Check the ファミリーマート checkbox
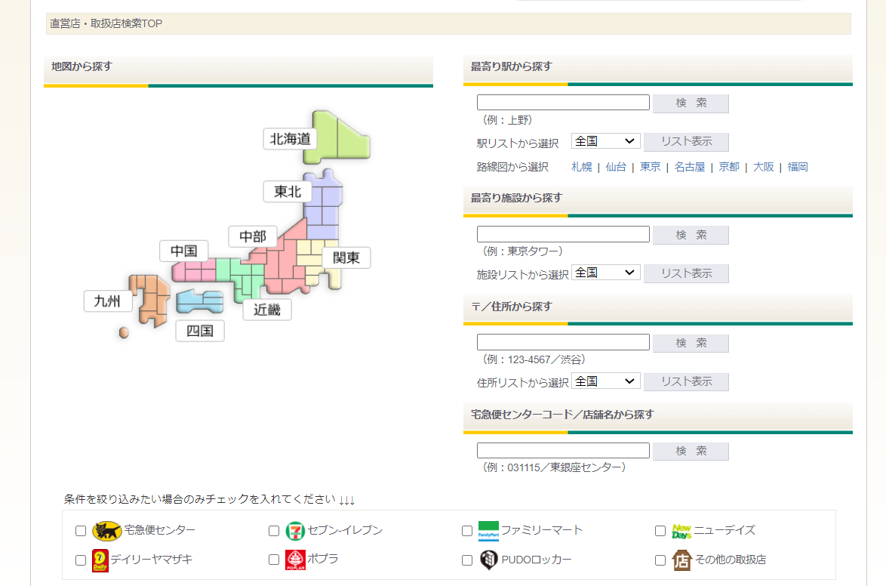Screen dimensions: 886x586 pos(466,531)
